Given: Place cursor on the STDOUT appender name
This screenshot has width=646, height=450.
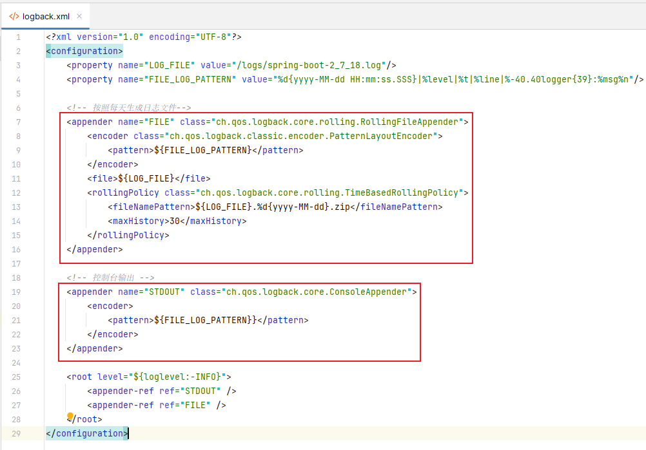Looking at the screenshot, I should click(165, 292).
